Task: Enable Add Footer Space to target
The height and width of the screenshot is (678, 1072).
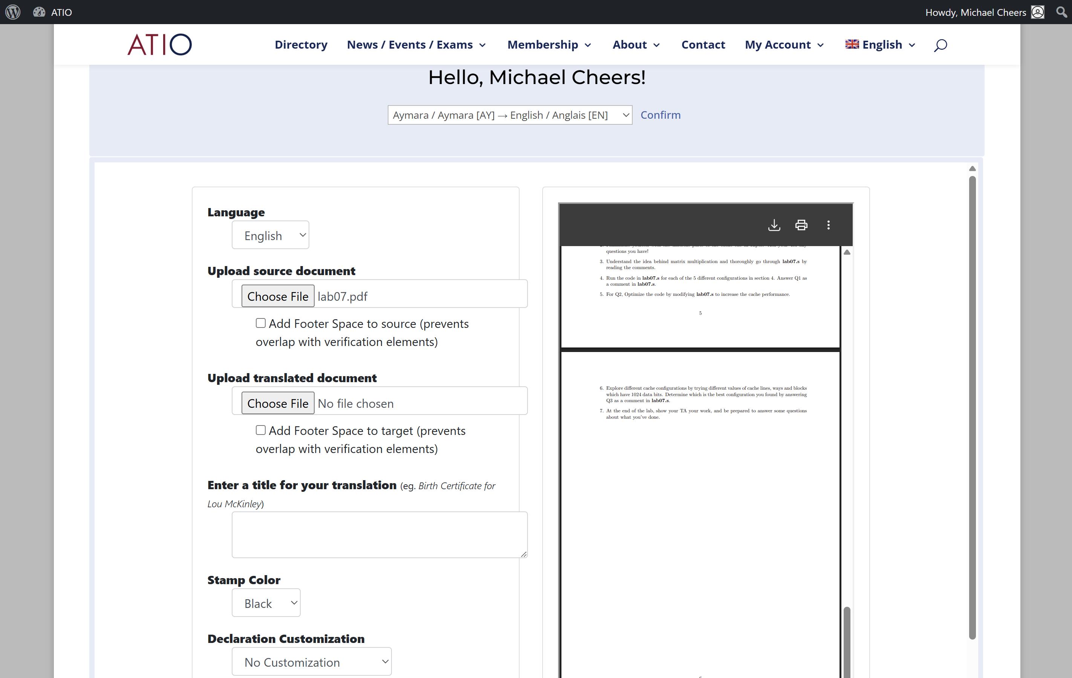Action: pyautogui.click(x=260, y=430)
